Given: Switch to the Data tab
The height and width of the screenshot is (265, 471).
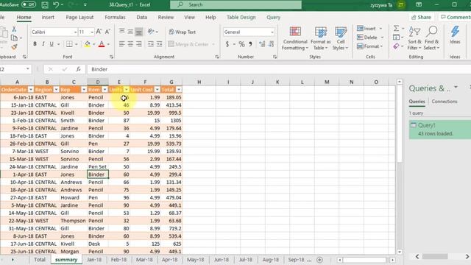Looking at the screenshot, I should coord(142,18).
